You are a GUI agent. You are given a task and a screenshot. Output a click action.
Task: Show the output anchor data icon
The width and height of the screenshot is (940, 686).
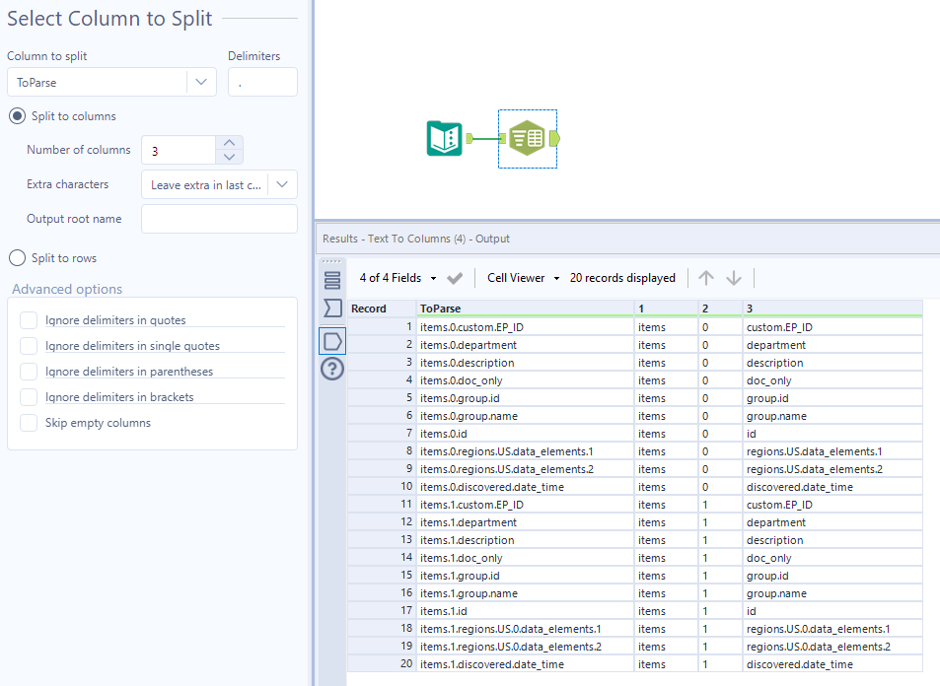(x=332, y=340)
